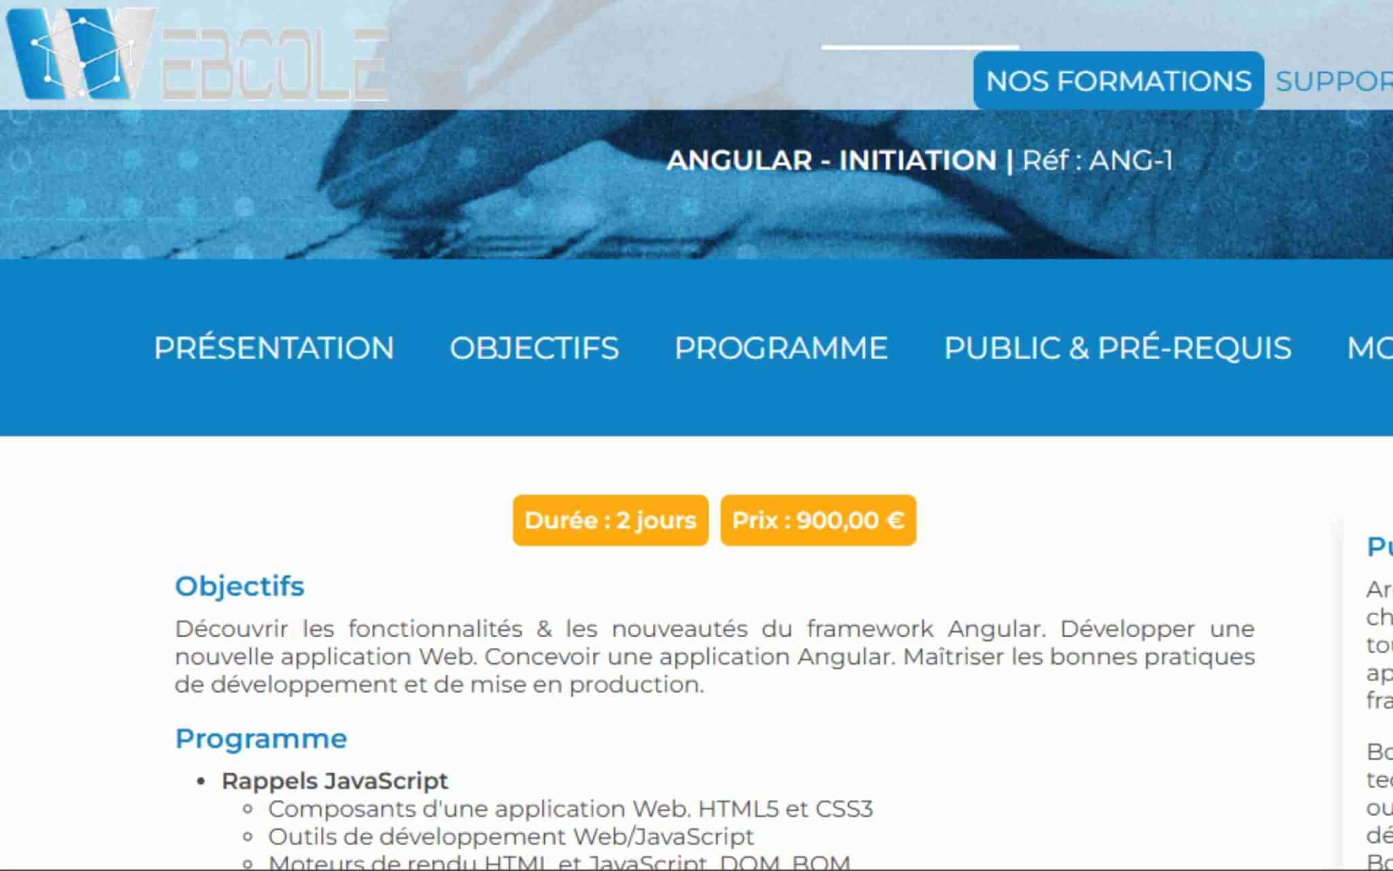
Task: Go to the PUBLIC & PRÉ-REQUIS tab
Action: 1118,348
